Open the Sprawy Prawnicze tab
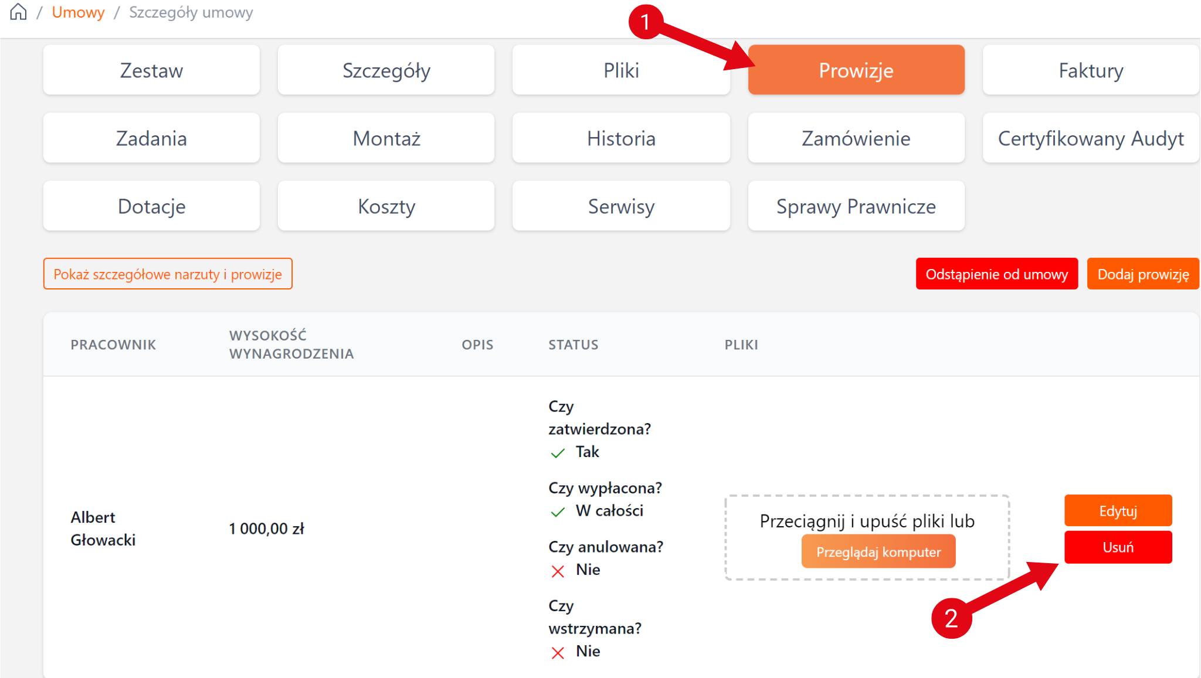This screenshot has height=678, width=1201. coord(856,206)
